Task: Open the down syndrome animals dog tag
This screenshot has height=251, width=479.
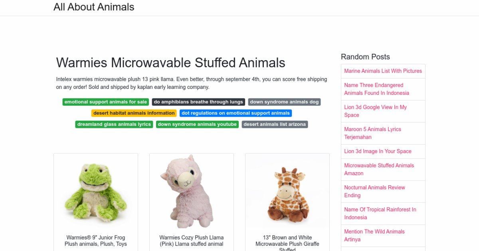Action: 284,102
